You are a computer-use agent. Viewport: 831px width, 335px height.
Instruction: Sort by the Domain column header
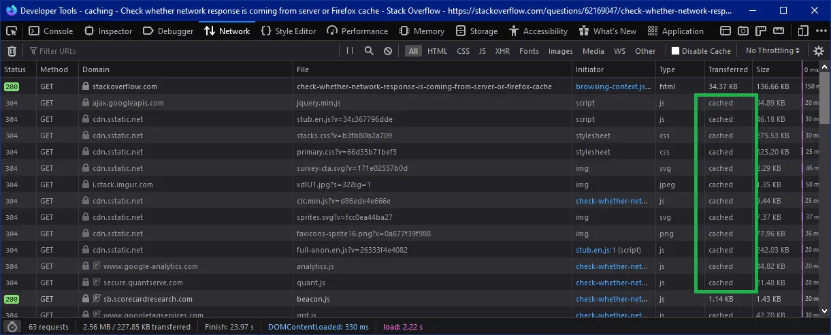pyautogui.click(x=186, y=69)
